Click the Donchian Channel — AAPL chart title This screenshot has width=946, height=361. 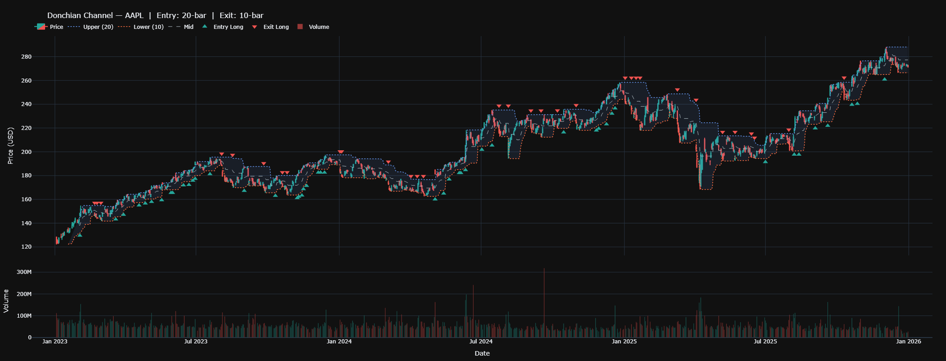pos(155,15)
